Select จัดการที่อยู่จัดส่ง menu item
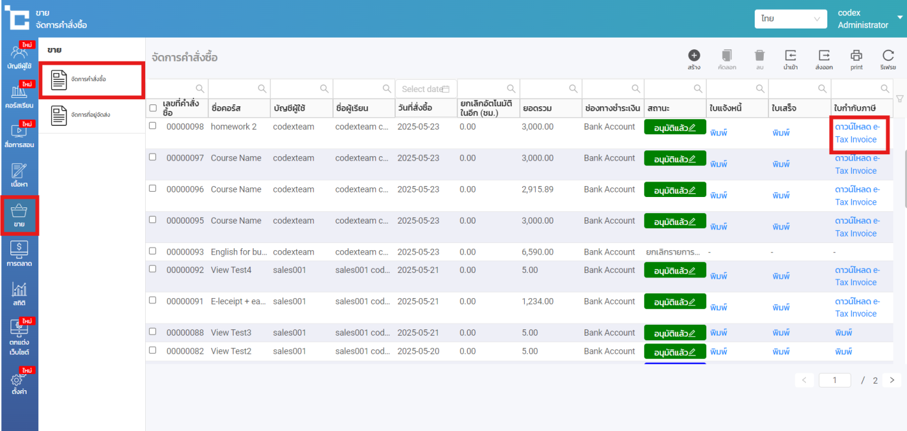 click(x=91, y=115)
